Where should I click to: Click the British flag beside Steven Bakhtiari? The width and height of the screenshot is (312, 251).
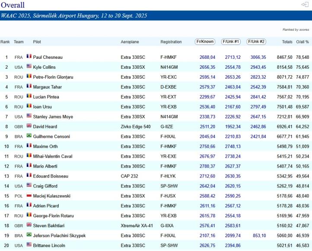tap(29, 226)
